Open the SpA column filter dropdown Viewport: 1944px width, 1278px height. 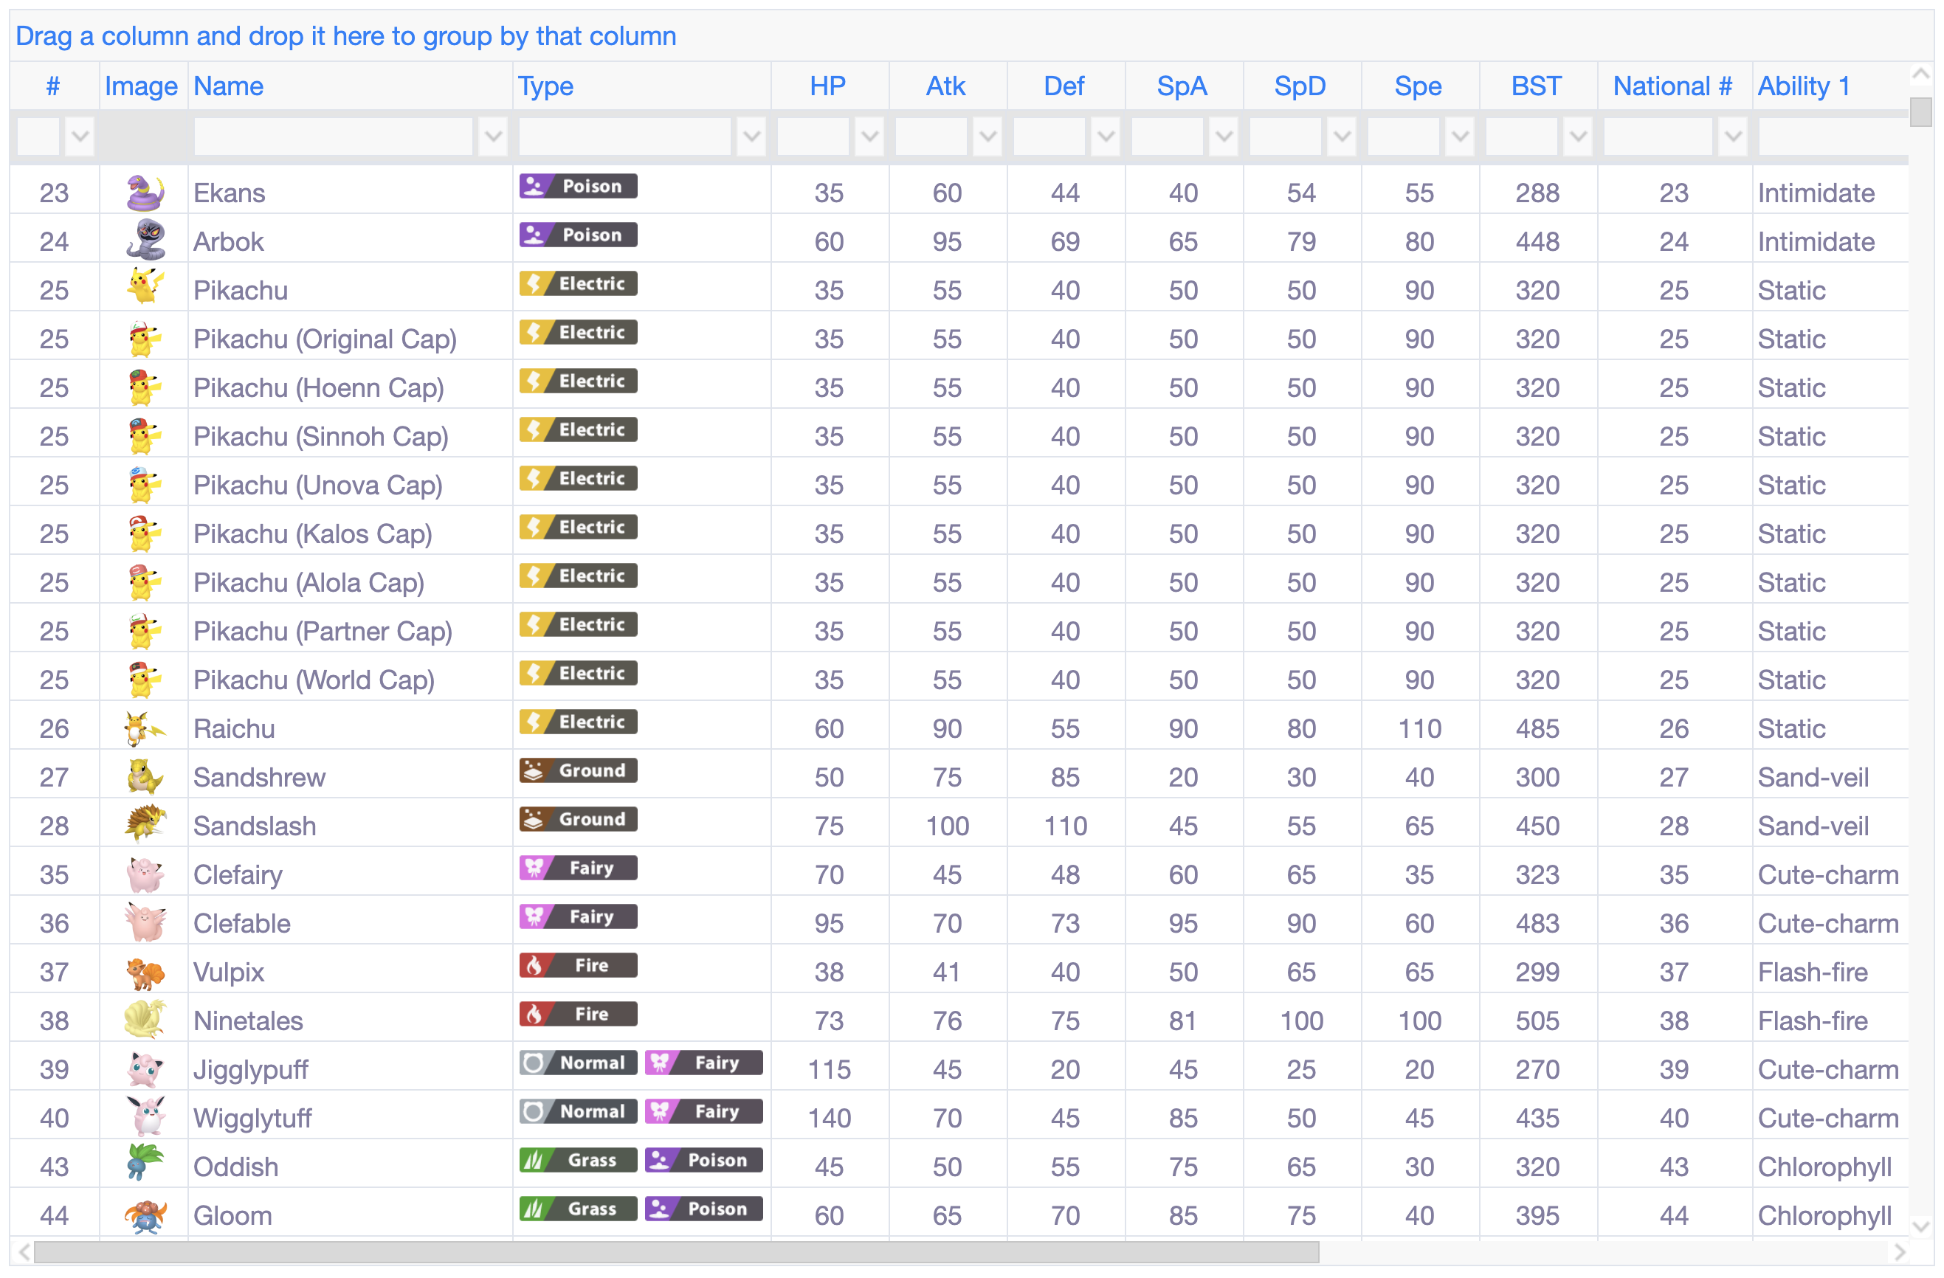[x=1224, y=137]
